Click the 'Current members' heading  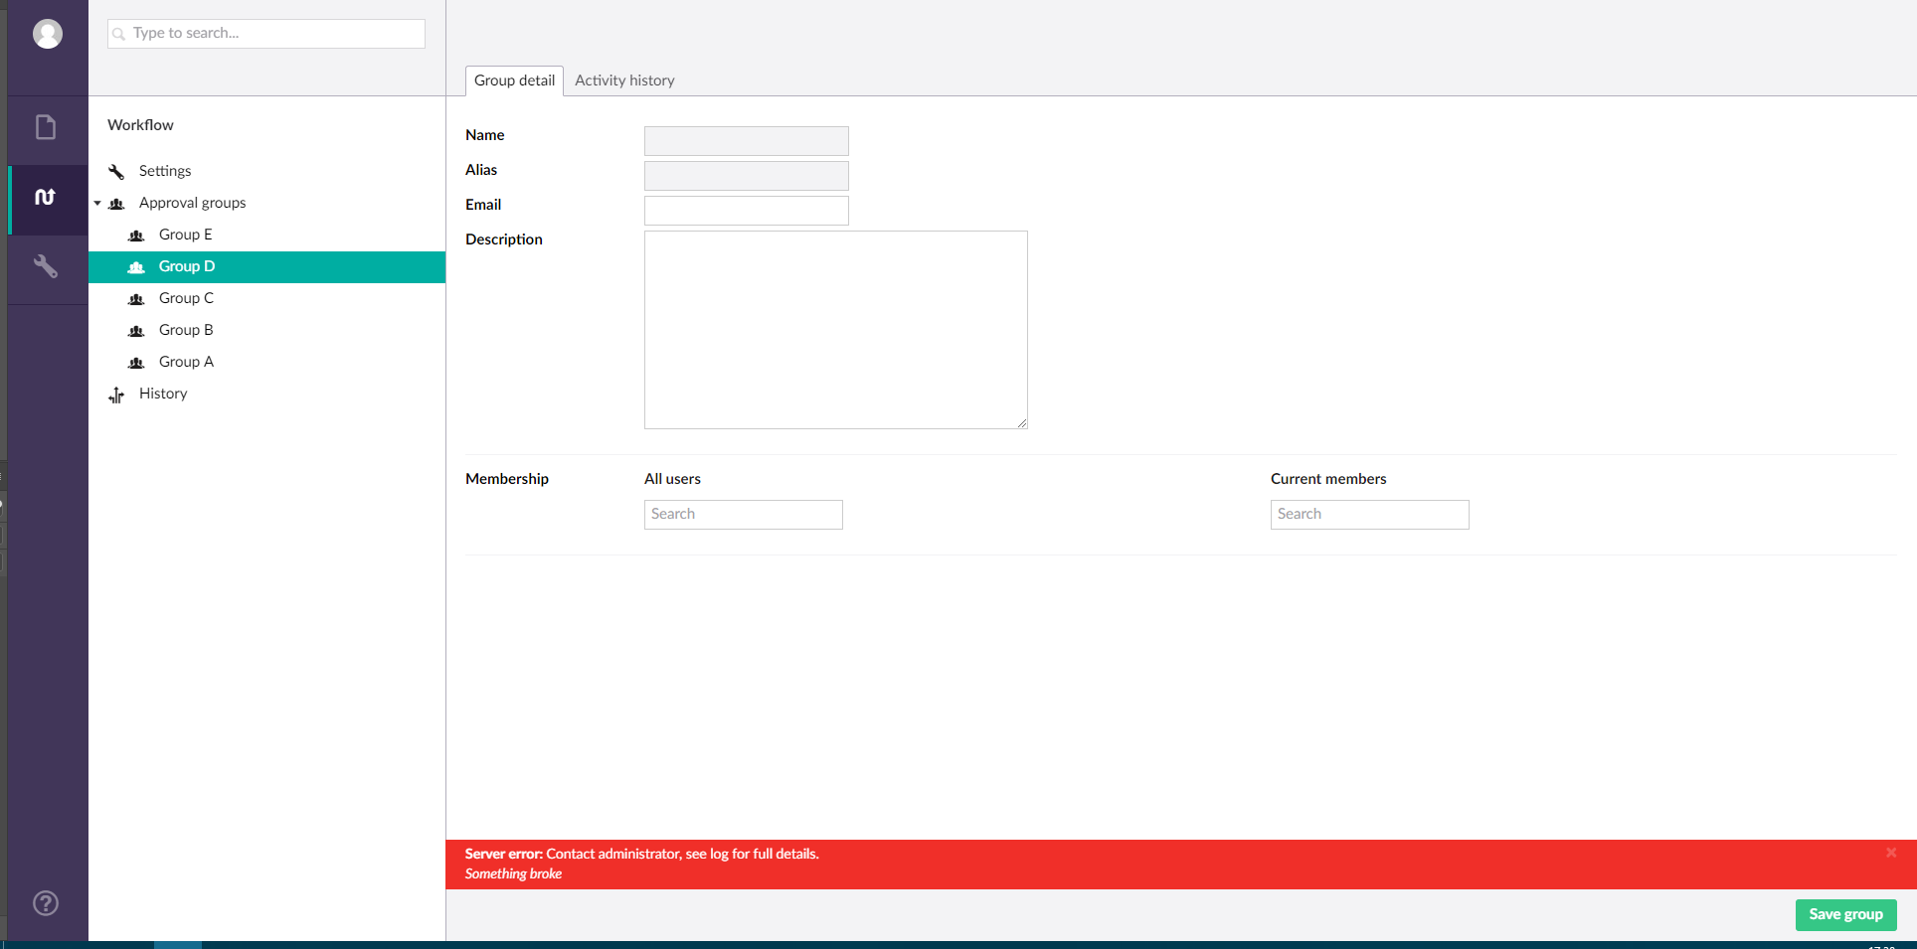[1328, 479]
